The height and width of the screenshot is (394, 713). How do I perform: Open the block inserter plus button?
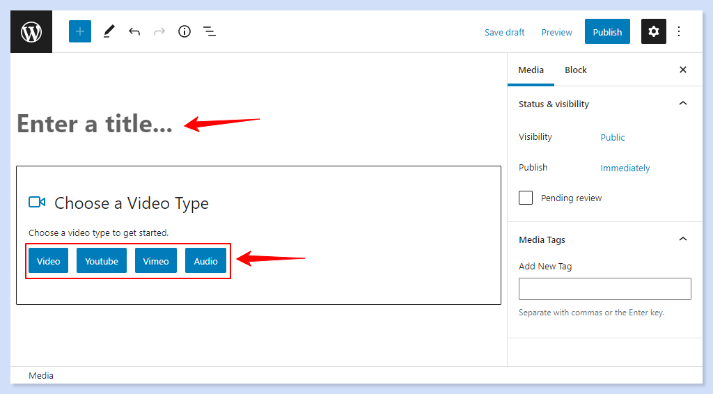pos(80,31)
